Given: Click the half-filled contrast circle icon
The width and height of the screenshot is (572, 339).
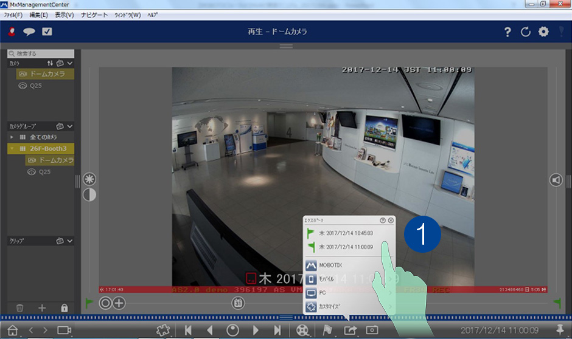Looking at the screenshot, I should 89,195.
